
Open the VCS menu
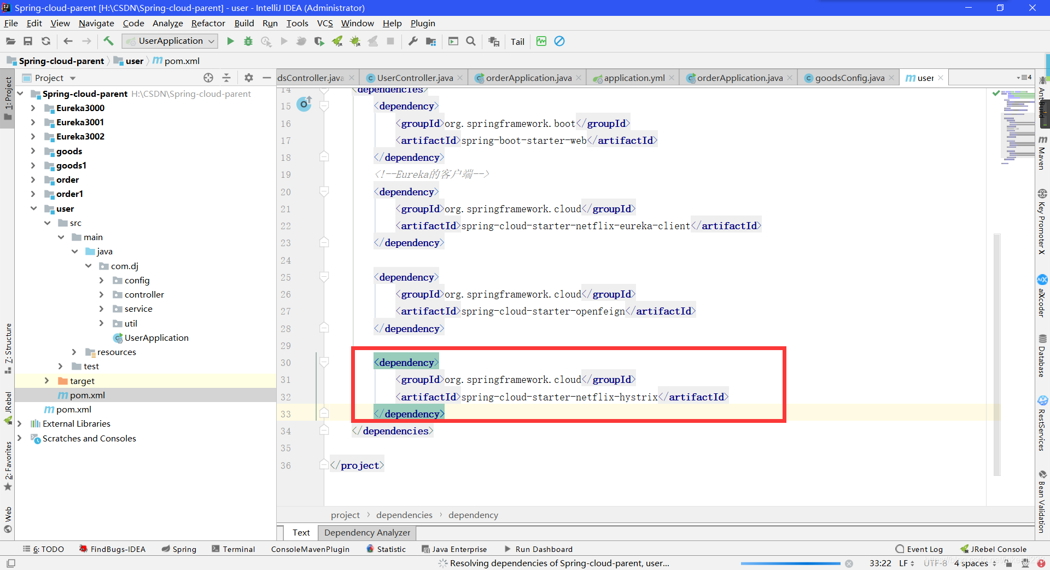click(325, 23)
